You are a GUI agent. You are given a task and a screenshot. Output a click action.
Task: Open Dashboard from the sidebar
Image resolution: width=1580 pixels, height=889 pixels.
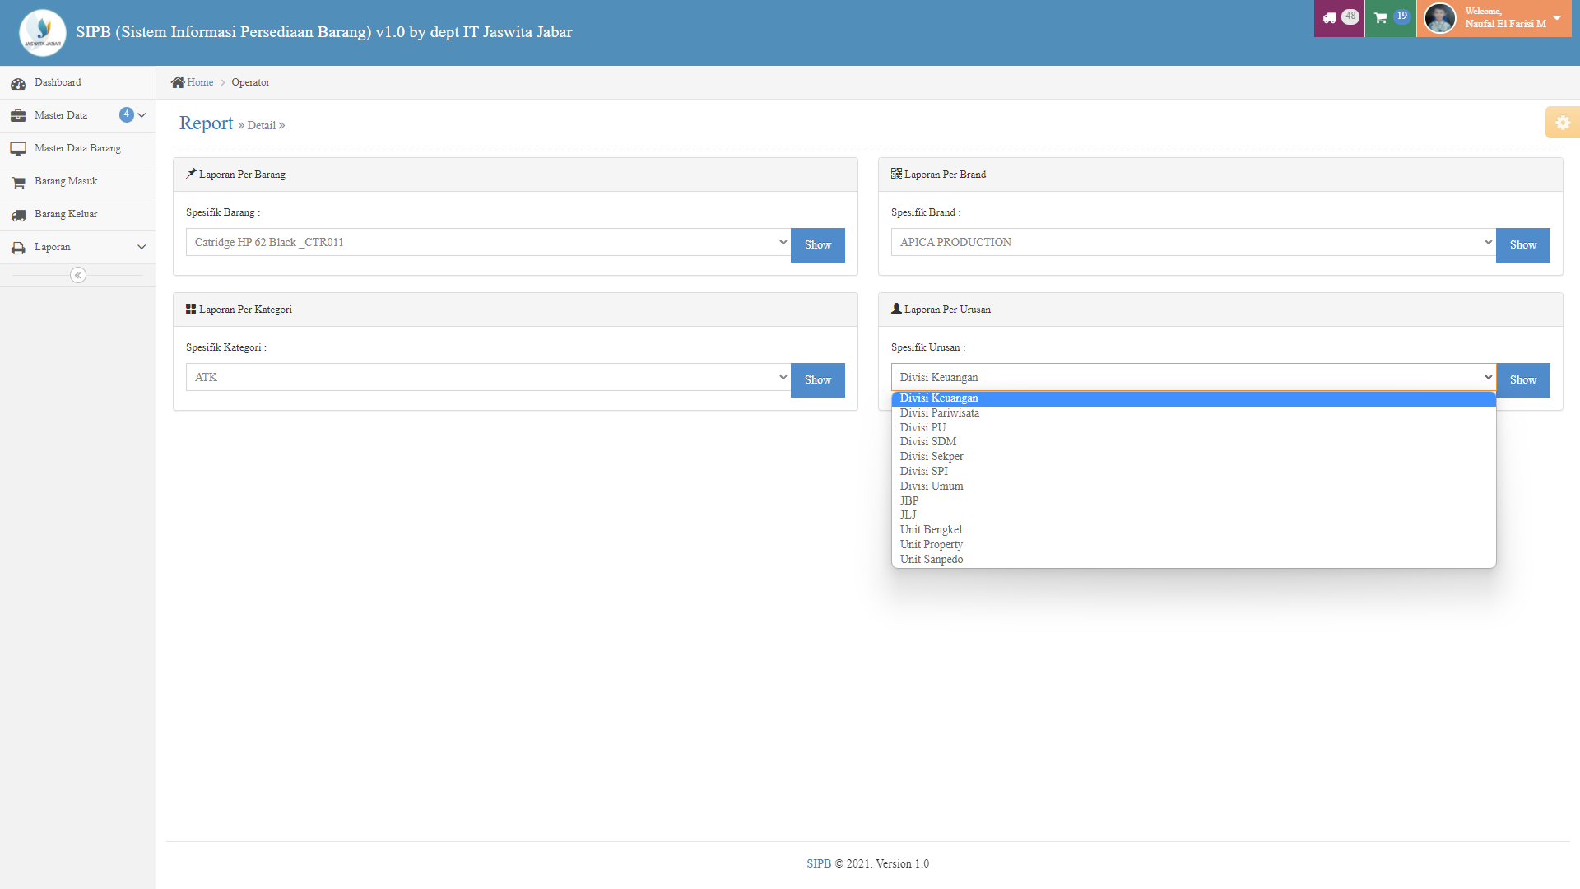tap(58, 82)
